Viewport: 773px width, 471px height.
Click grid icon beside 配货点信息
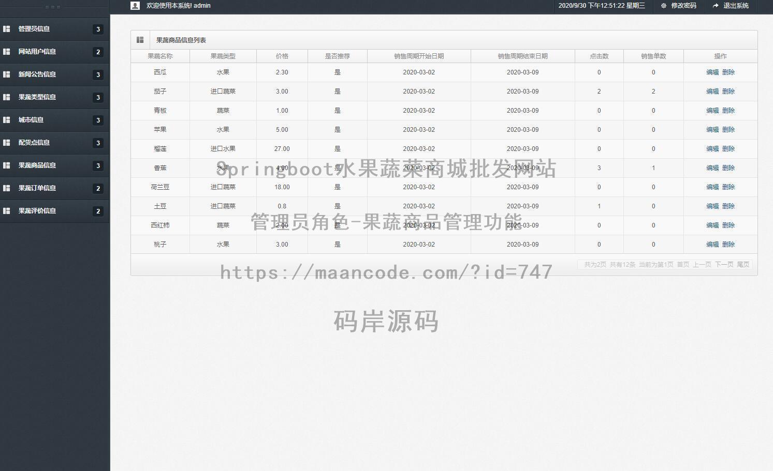(x=7, y=143)
